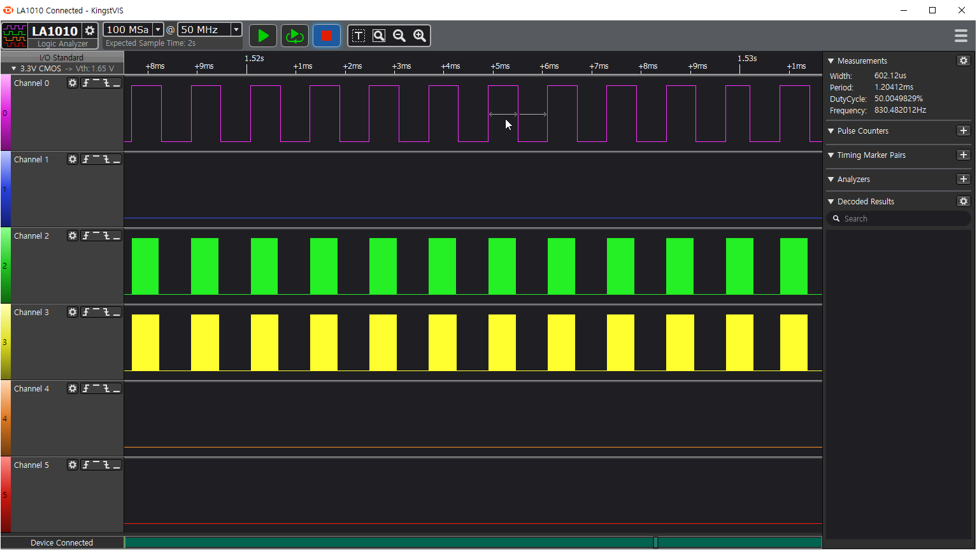Open the 50 MHz sample rate dropdown

pos(236,30)
